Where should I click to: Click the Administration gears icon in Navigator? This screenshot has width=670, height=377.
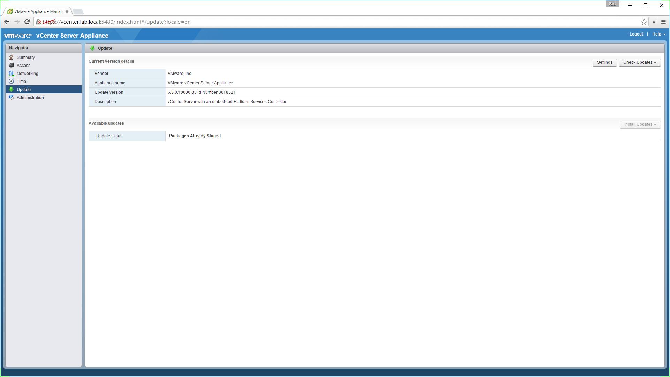pos(11,97)
